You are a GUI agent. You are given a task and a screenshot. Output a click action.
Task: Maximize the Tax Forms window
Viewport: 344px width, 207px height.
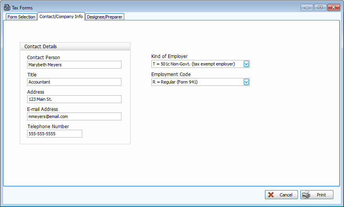[x=320, y=7]
